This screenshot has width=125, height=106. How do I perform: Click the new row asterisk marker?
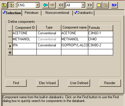pos(10,52)
